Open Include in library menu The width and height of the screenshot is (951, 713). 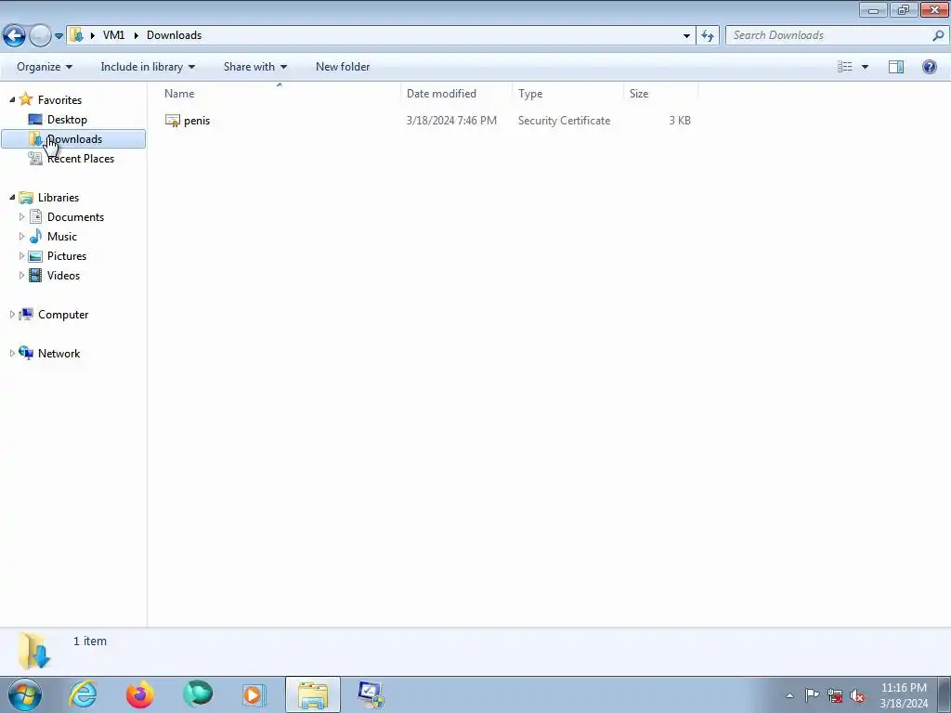point(148,67)
